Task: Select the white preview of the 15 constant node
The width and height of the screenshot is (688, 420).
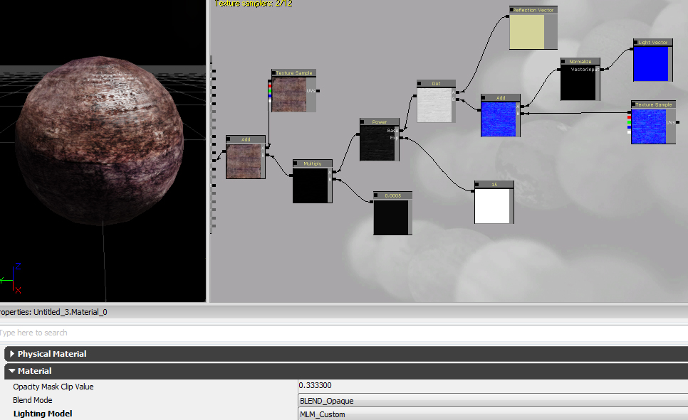Action: tap(492, 206)
